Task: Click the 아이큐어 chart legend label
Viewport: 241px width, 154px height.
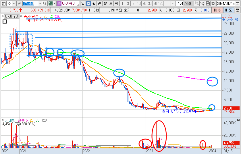Action: point(12,16)
